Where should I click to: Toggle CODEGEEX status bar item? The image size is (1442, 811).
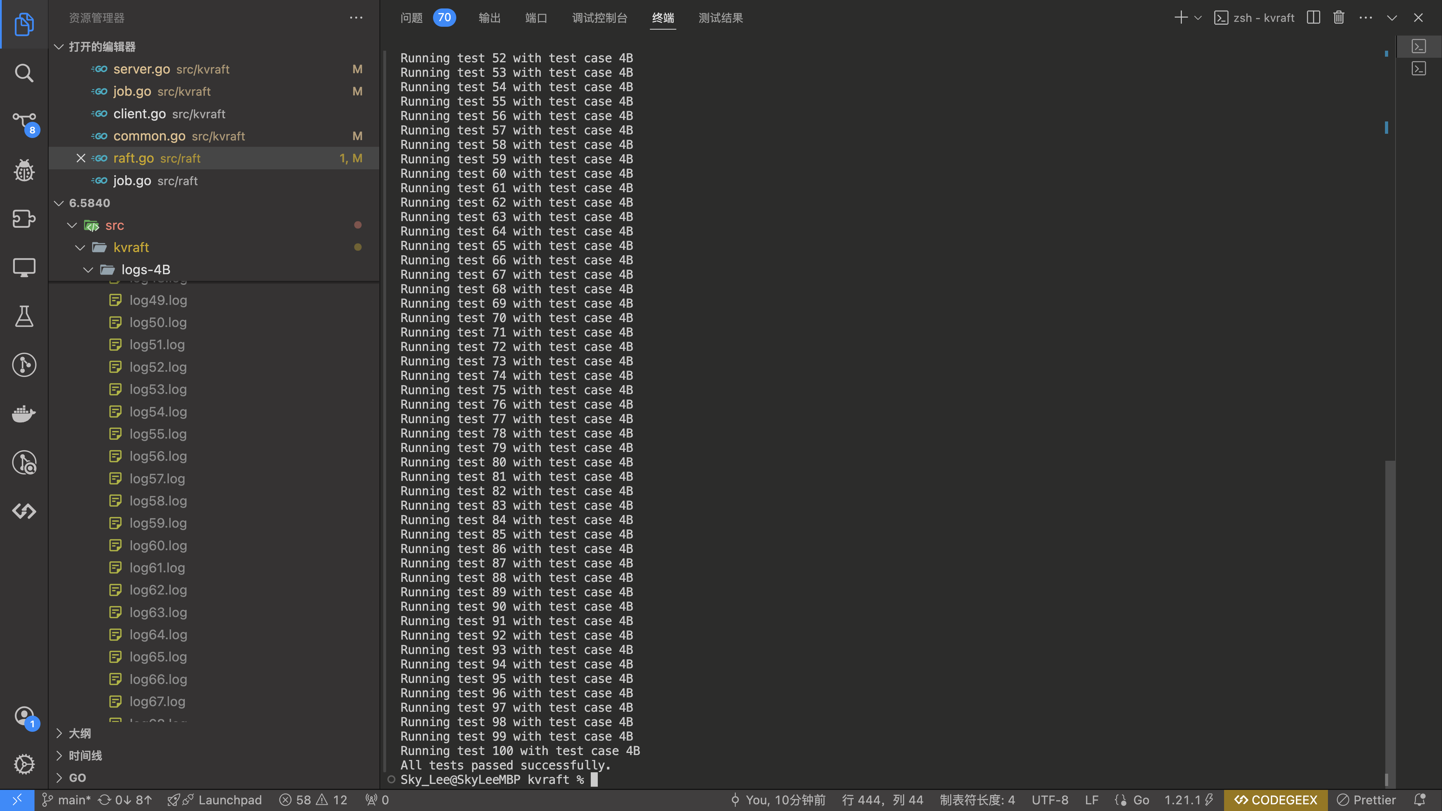(x=1276, y=800)
